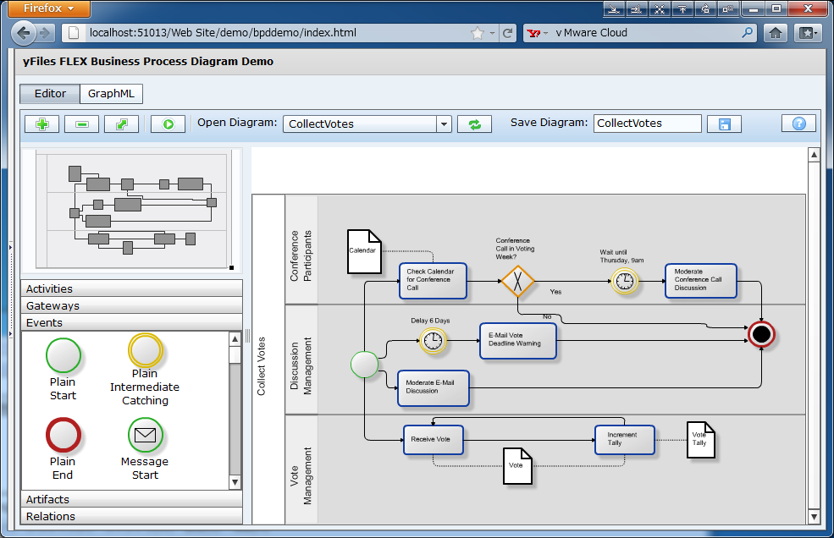Select the Message Start event icon
834x538 pixels.
tap(145, 435)
